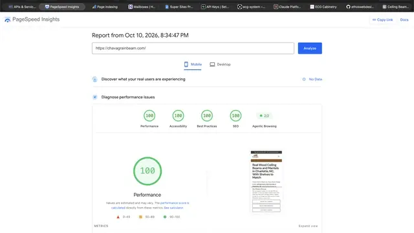Copy the report link
414x233 pixels.
382,20
